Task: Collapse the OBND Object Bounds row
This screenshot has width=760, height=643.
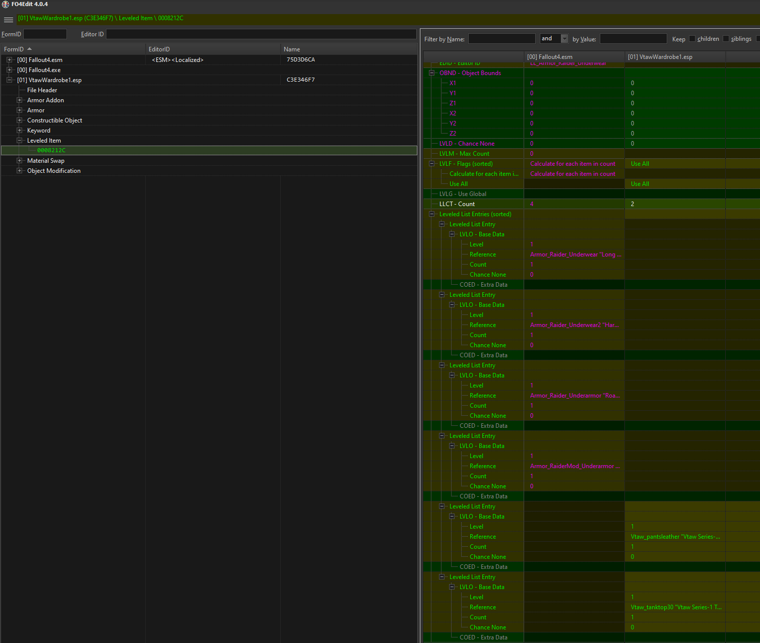Action: (431, 73)
